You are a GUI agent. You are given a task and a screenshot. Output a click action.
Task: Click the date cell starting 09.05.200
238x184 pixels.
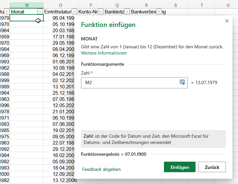59,137
